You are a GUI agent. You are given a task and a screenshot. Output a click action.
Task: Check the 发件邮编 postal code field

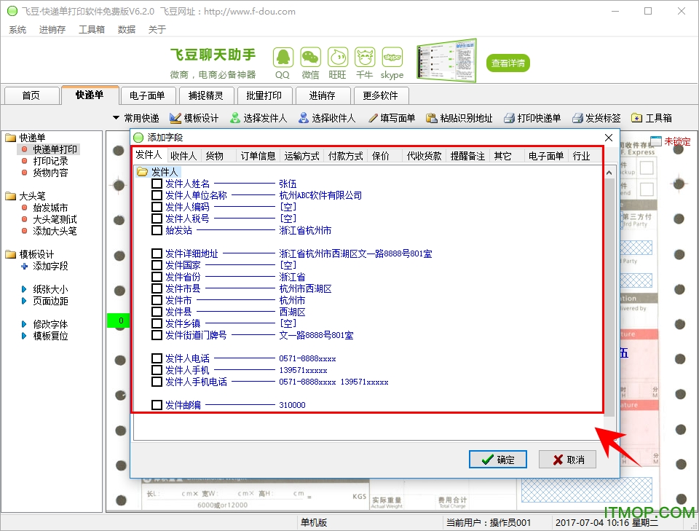coord(157,405)
